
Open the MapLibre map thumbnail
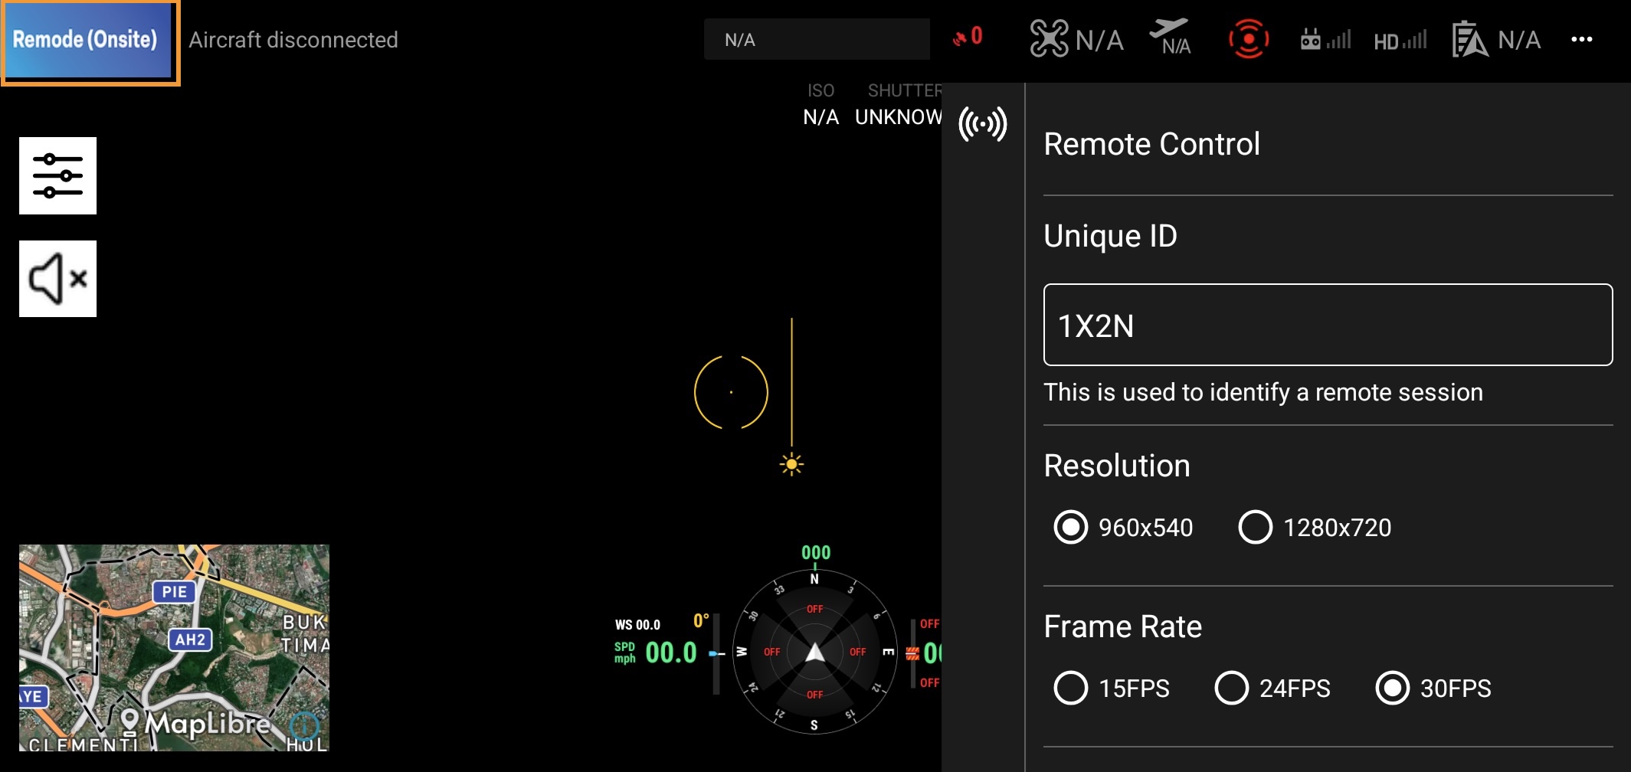tap(174, 647)
